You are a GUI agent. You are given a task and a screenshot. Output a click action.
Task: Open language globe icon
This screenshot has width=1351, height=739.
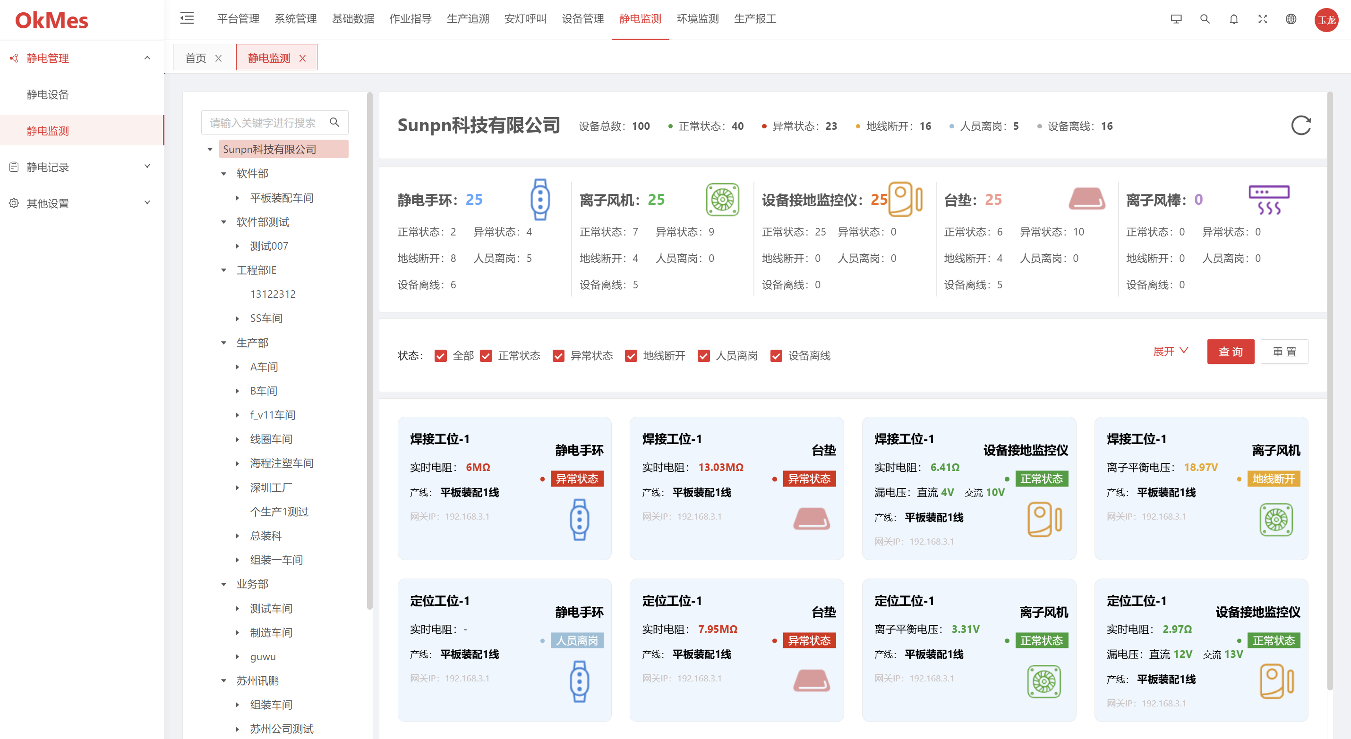(x=1291, y=19)
